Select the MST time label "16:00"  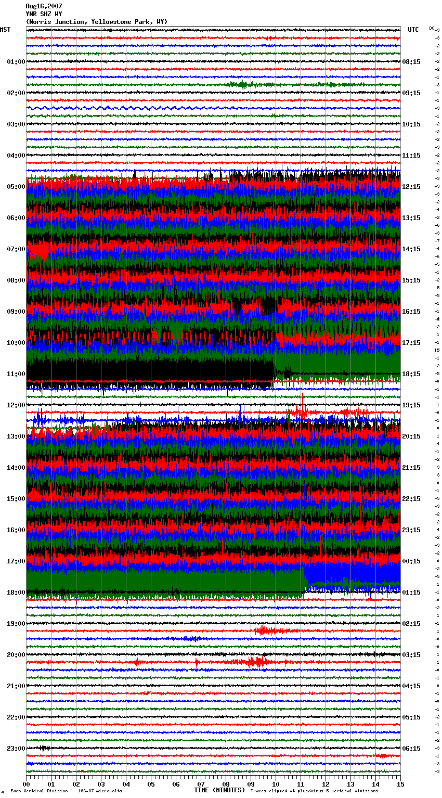click(x=16, y=530)
